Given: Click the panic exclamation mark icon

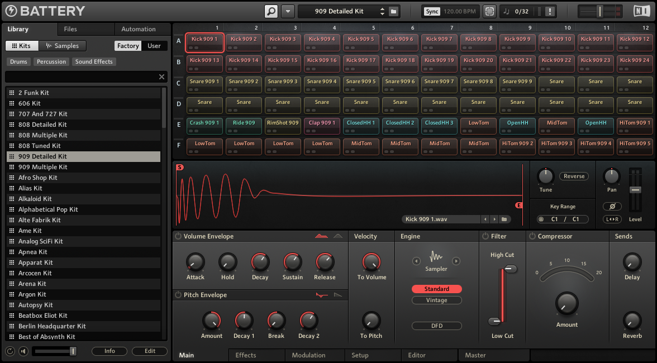Looking at the screenshot, I should point(550,11).
